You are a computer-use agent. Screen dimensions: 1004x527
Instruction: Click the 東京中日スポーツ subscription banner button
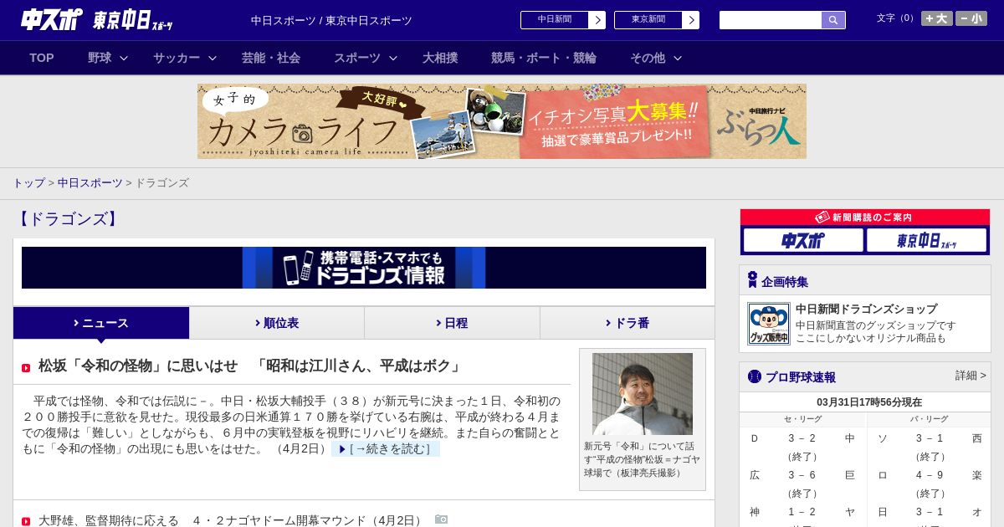tap(926, 241)
